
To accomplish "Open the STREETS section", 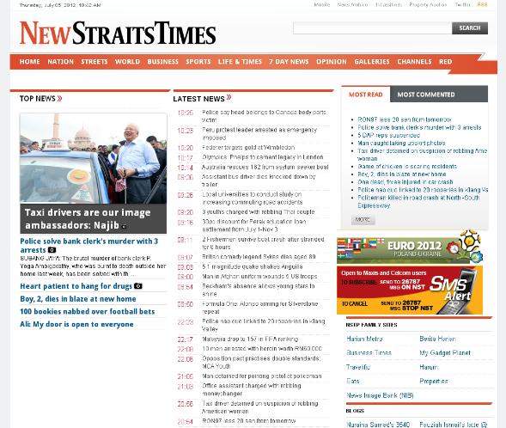I will tap(94, 62).
